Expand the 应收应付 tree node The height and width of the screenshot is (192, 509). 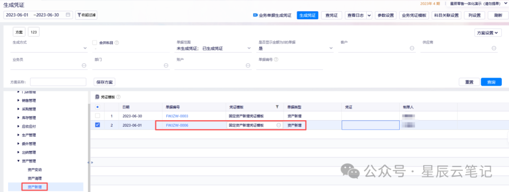point(18,126)
